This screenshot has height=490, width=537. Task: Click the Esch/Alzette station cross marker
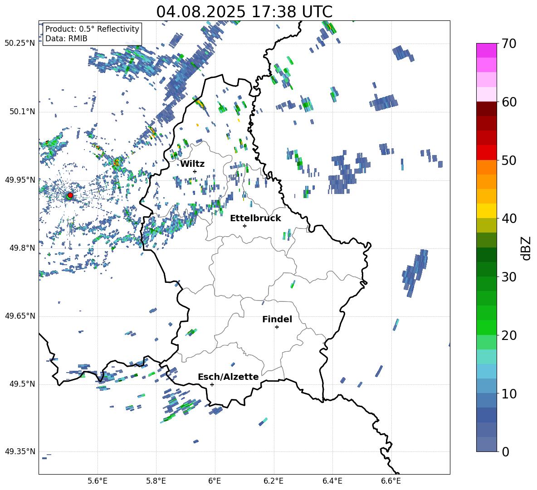click(x=212, y=384)
